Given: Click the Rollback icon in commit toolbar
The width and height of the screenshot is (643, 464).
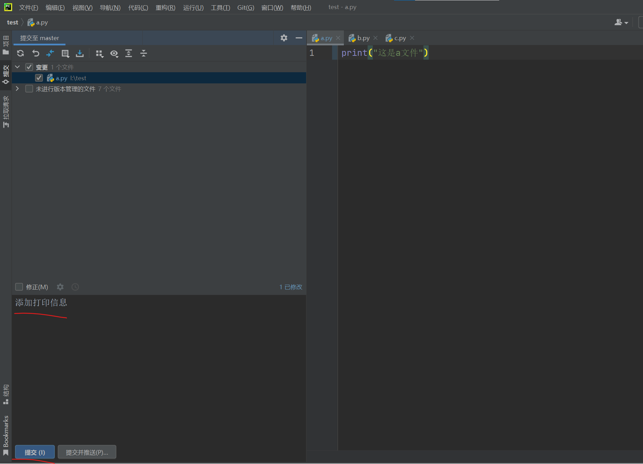Looking at the screenshot, I should pos(36,53).
